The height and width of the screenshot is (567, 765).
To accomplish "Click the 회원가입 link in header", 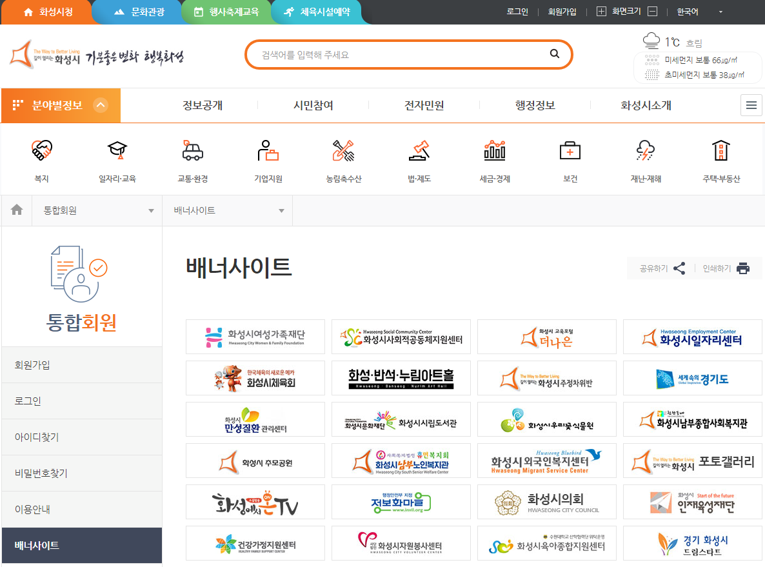I will [562, 12].
